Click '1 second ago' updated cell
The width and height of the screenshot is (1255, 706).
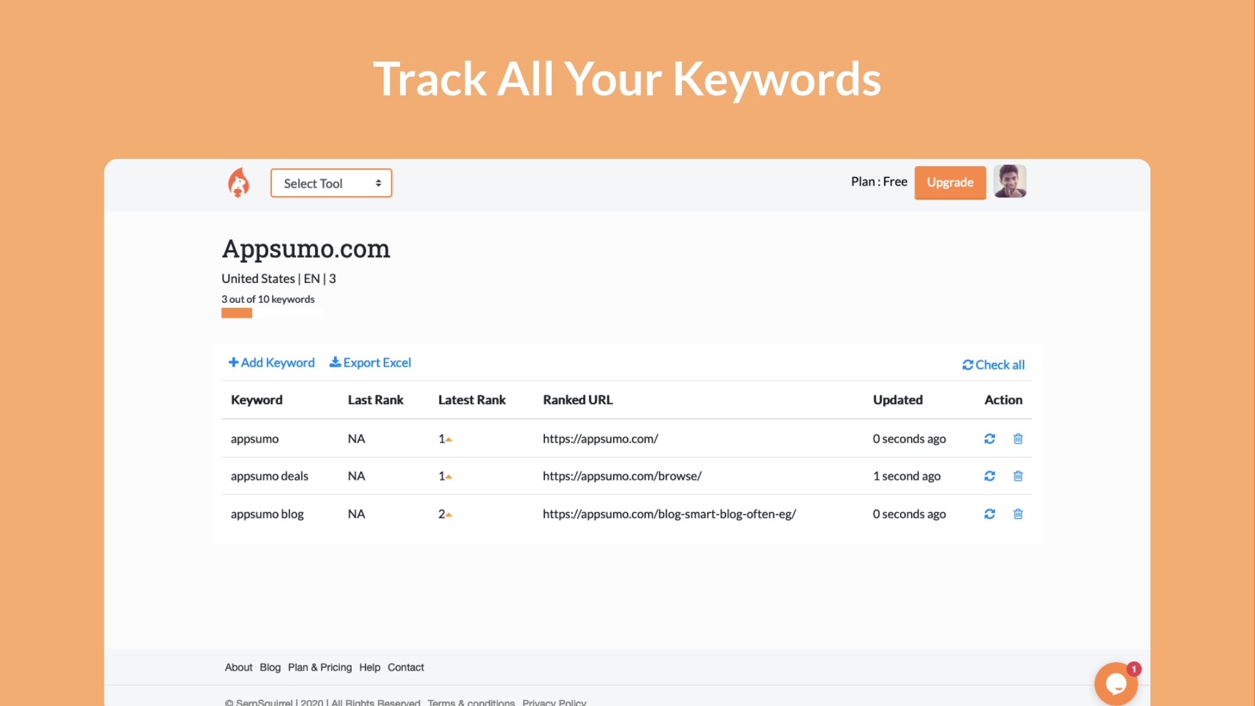[907, 476]
